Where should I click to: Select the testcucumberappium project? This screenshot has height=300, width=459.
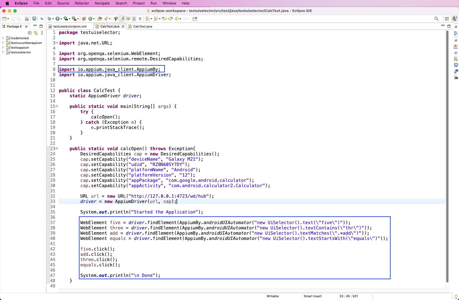(x=26, y=43)
